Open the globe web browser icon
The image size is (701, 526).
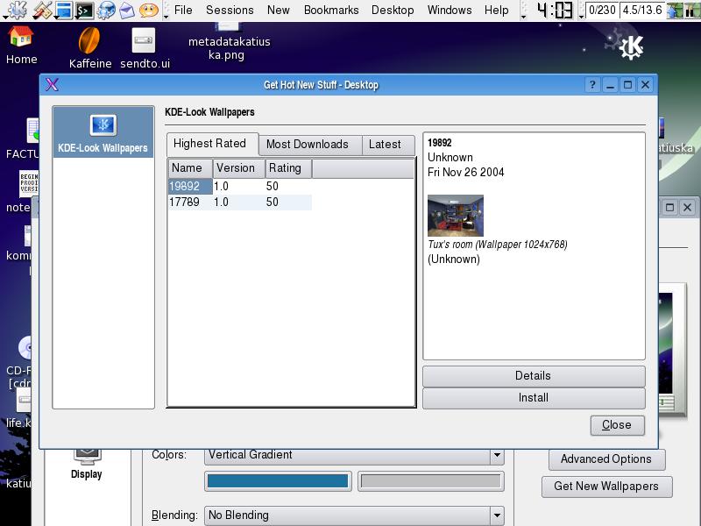click(x=106, y=10)
